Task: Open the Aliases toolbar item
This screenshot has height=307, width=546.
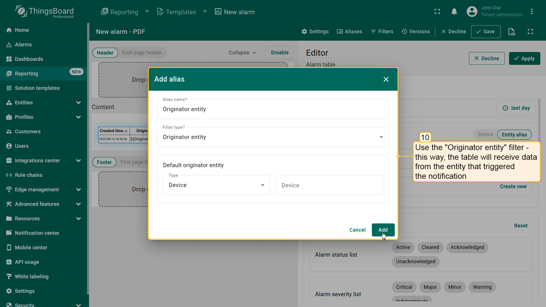Action: 349,32
